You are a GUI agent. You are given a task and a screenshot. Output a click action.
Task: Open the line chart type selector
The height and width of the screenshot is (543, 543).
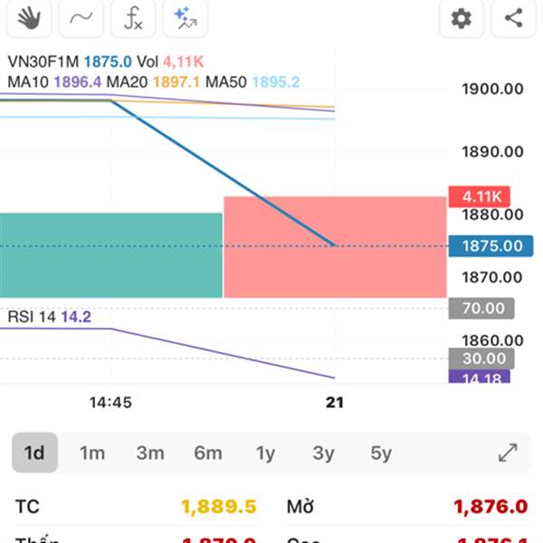click(81, 17)
